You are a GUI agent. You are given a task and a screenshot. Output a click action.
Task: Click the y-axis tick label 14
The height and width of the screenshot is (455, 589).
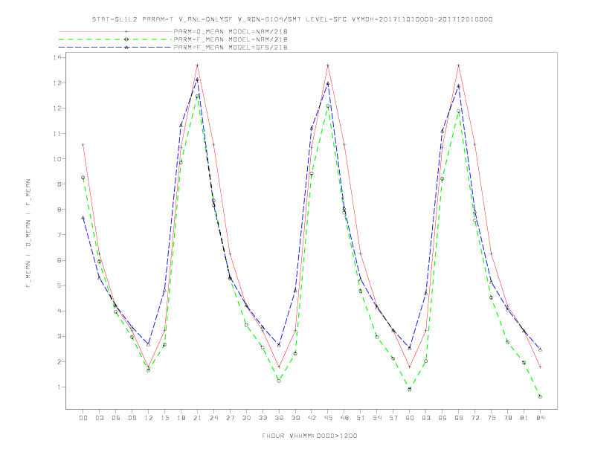pos(57,57)
